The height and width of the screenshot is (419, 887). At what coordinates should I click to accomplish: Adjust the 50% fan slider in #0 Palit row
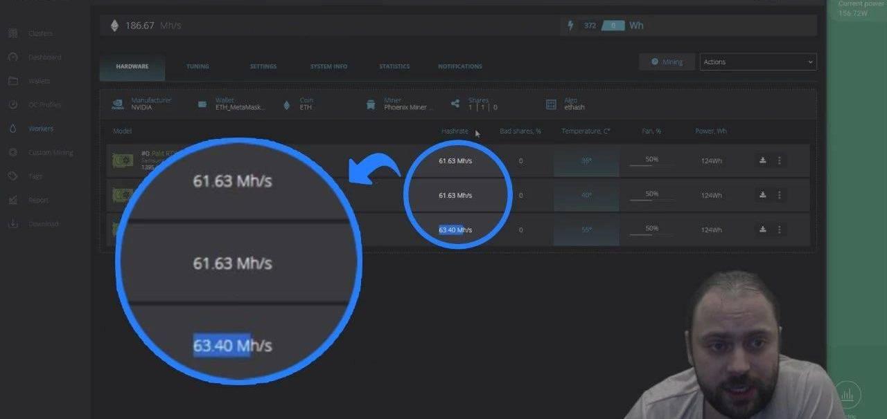tap(651, 164)
